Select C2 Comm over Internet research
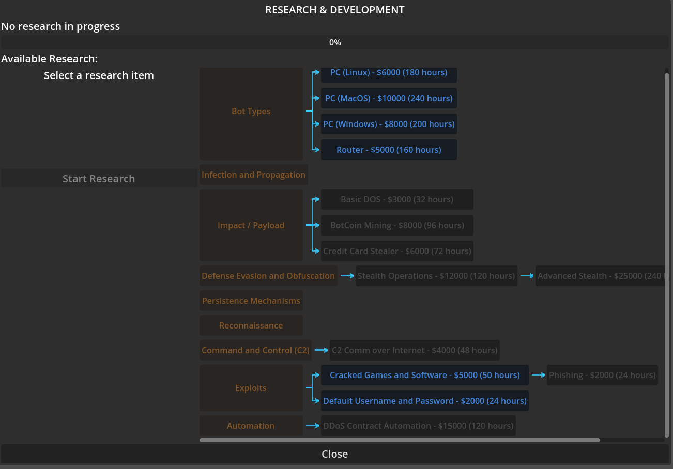The image size is (673, 469). coord(415,350)
